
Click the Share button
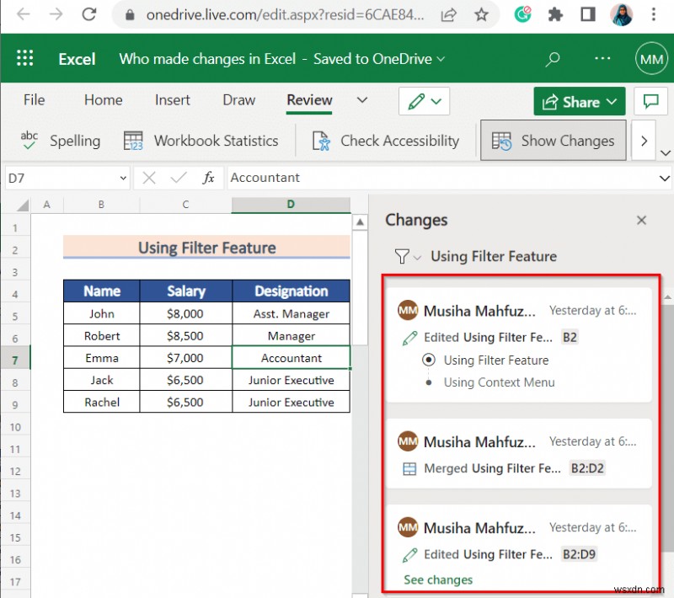coord(579,101)
